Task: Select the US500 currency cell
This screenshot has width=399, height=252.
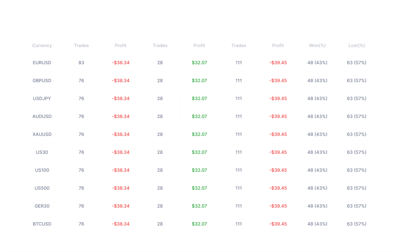Action: pos(42,188)
